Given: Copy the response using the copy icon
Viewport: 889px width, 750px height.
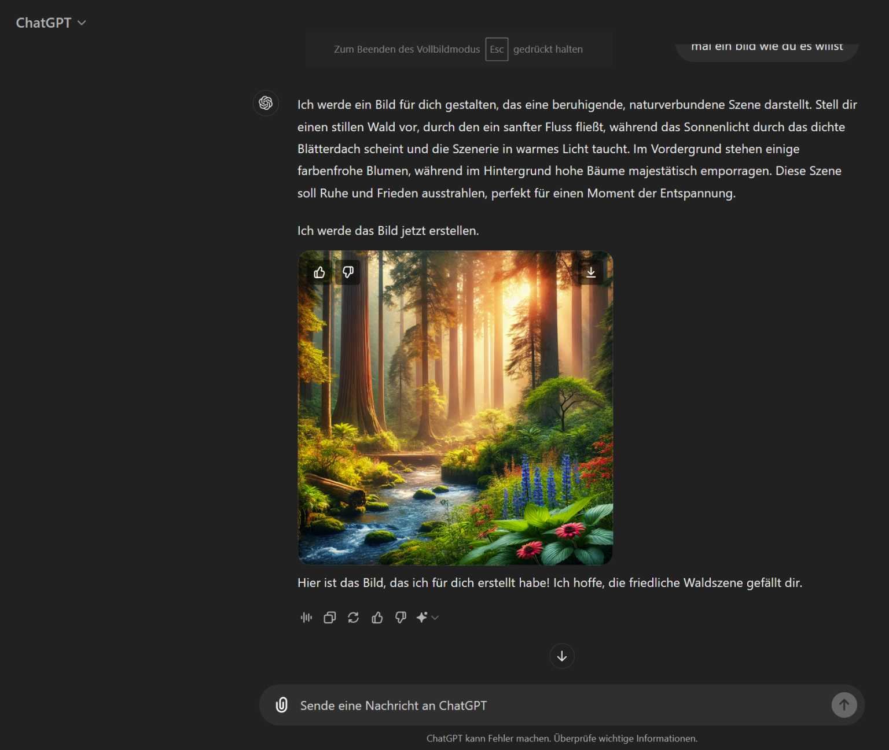Looking at the screenshot, I should click(x=329, y=618).
